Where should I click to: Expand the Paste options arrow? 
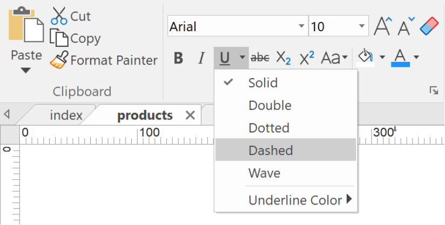26,70
